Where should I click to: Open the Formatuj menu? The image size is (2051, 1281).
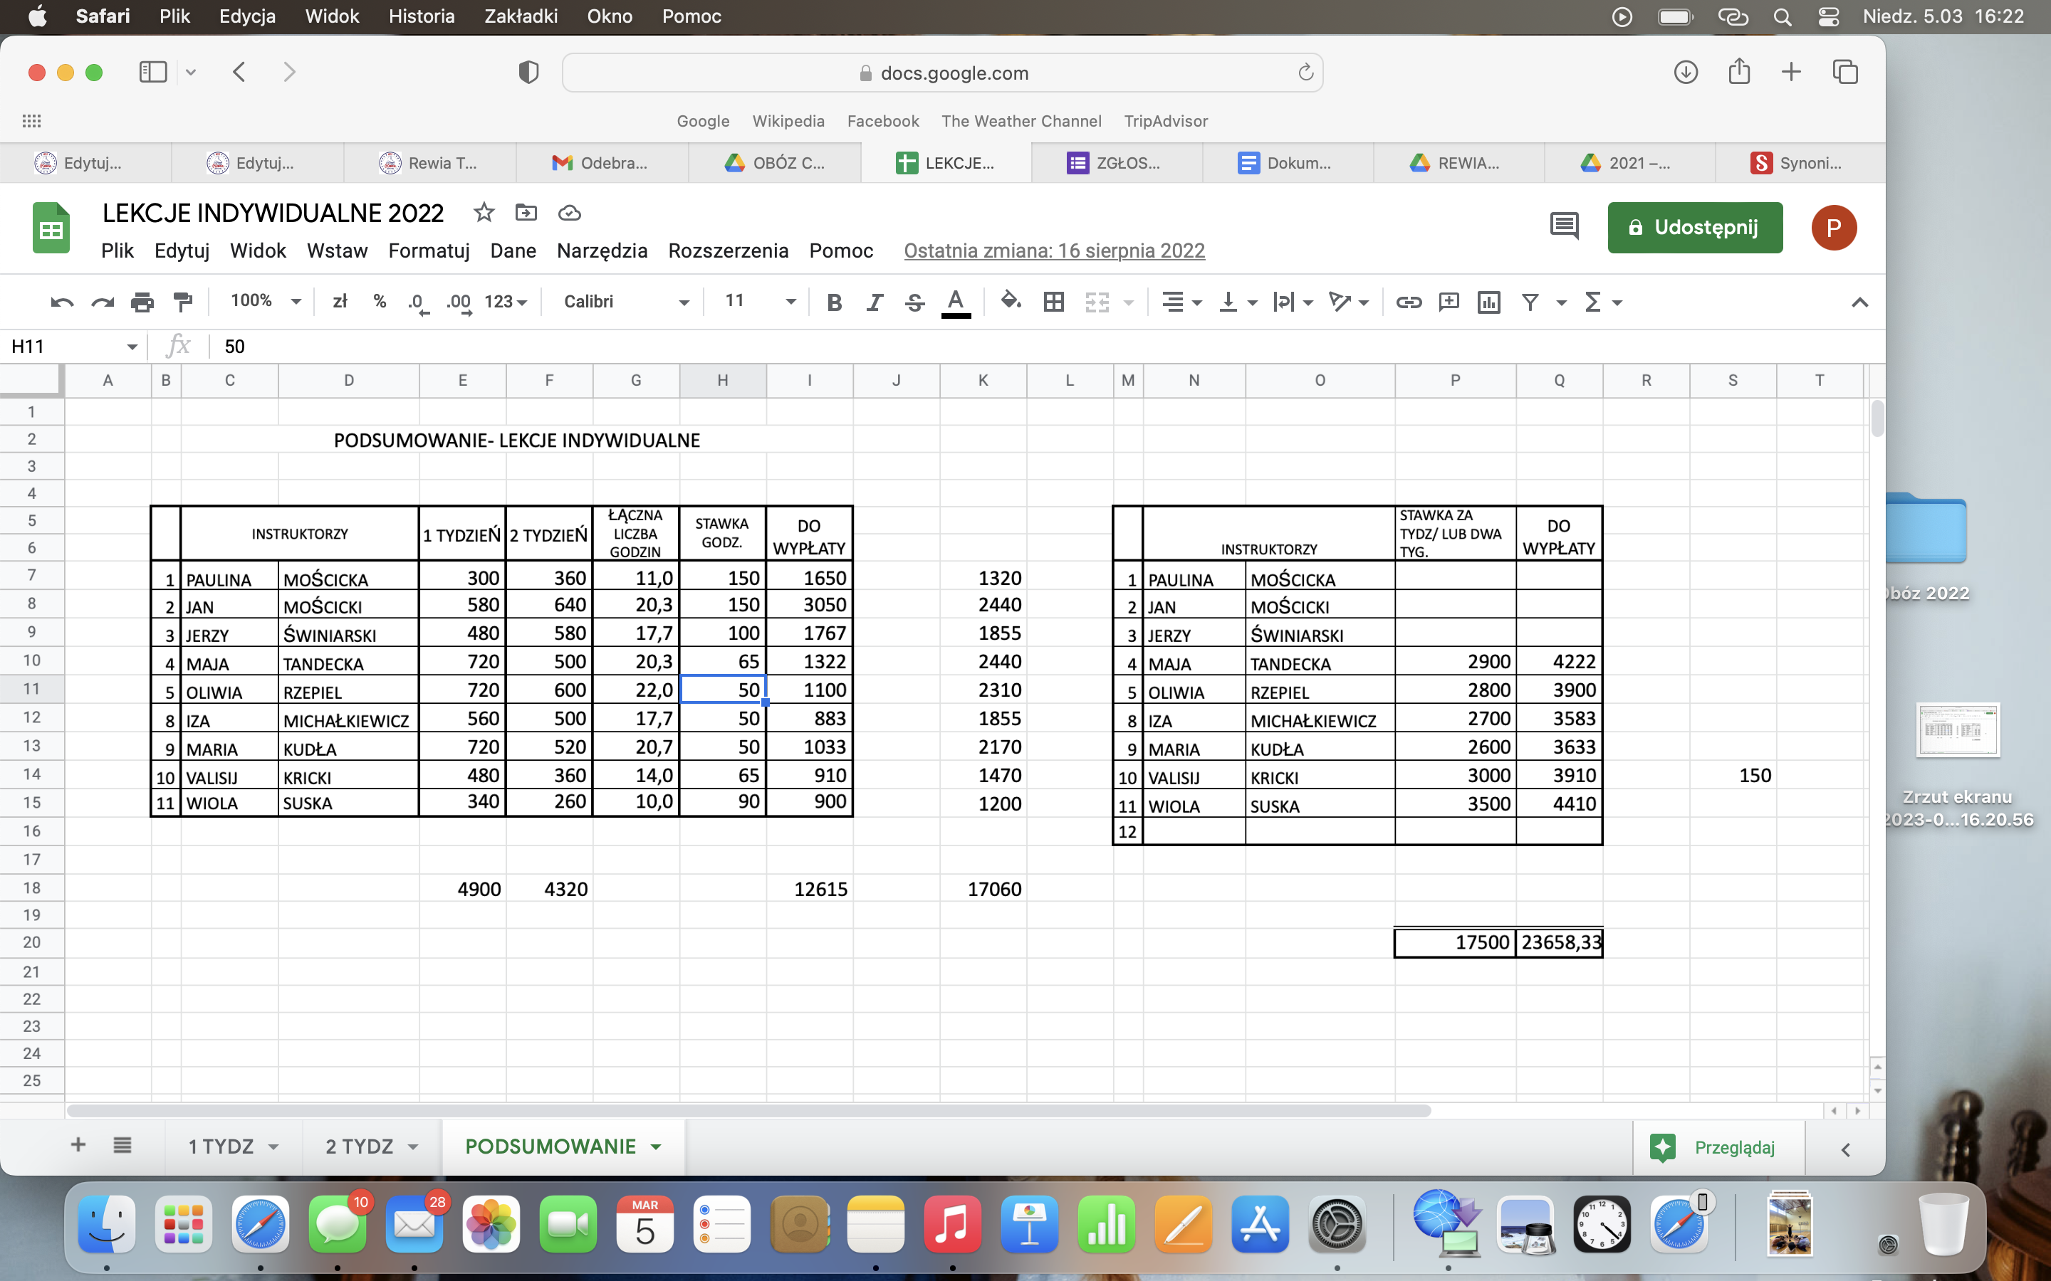click(429, 251)
